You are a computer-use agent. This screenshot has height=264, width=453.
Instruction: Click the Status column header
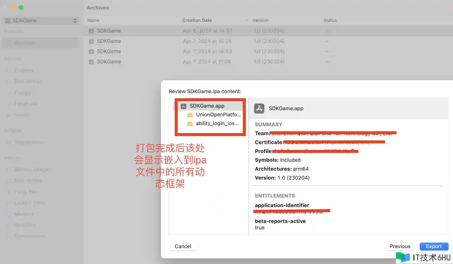[330, 20]
